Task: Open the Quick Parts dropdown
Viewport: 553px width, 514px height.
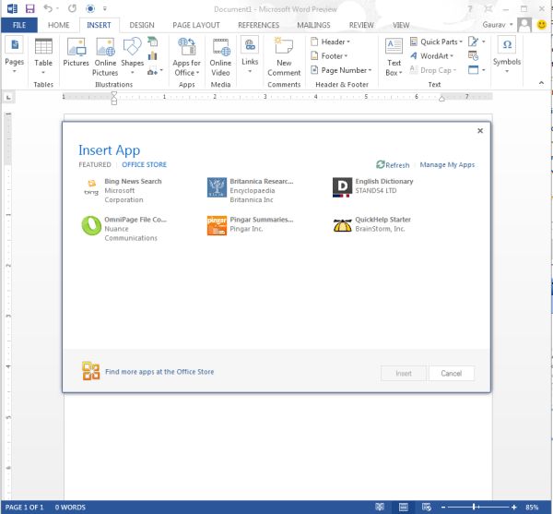Action: (436, 42)
